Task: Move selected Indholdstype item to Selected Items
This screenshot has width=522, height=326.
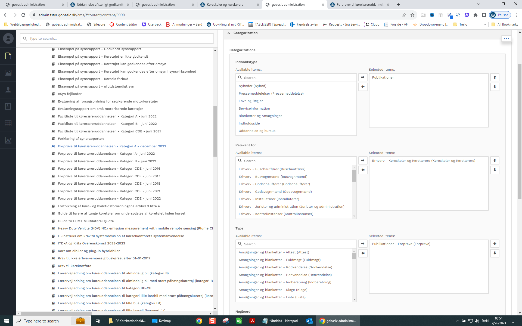Action: point(363,77)
